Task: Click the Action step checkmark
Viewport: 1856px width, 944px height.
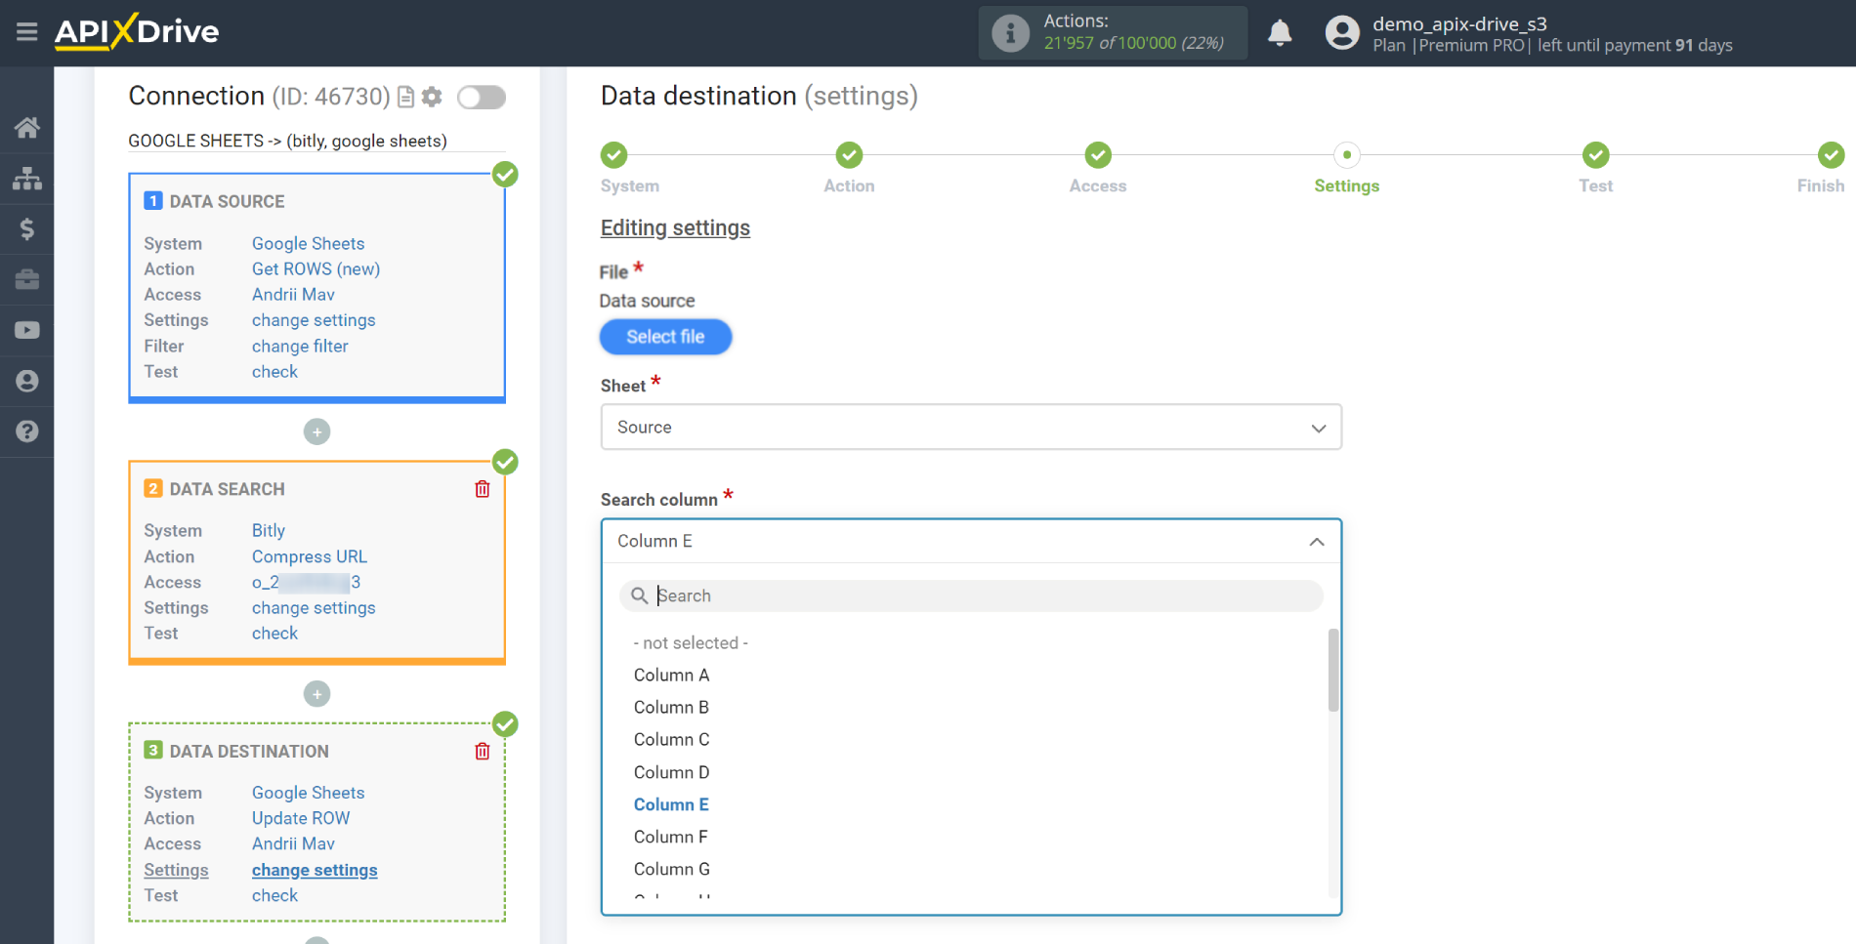Action: click(849, 155)
